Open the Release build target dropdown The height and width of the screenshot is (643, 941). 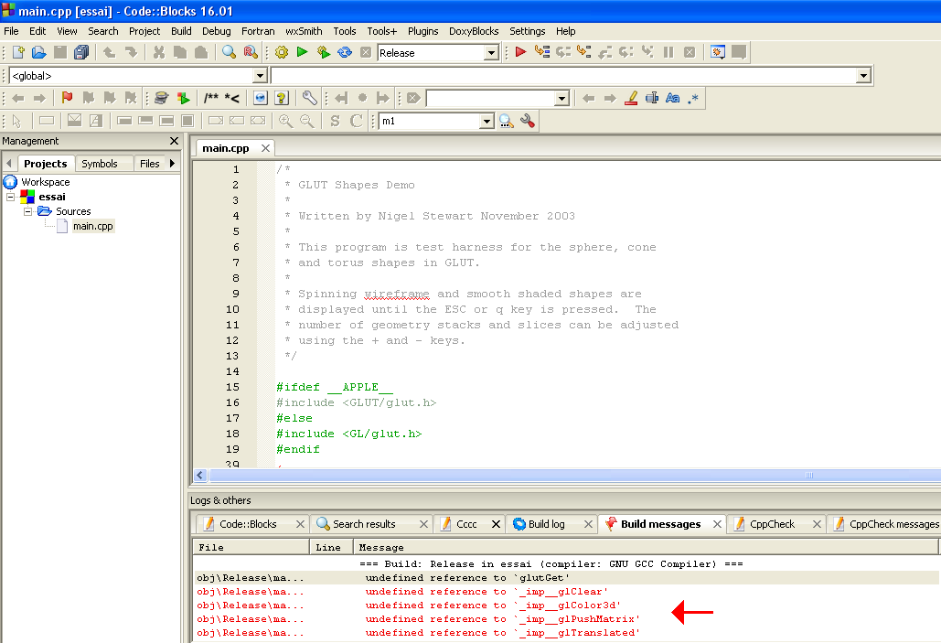[x=491, y=53]
